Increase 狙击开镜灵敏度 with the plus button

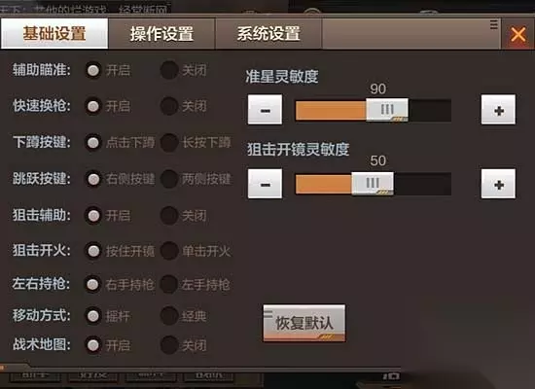(498, 184)
